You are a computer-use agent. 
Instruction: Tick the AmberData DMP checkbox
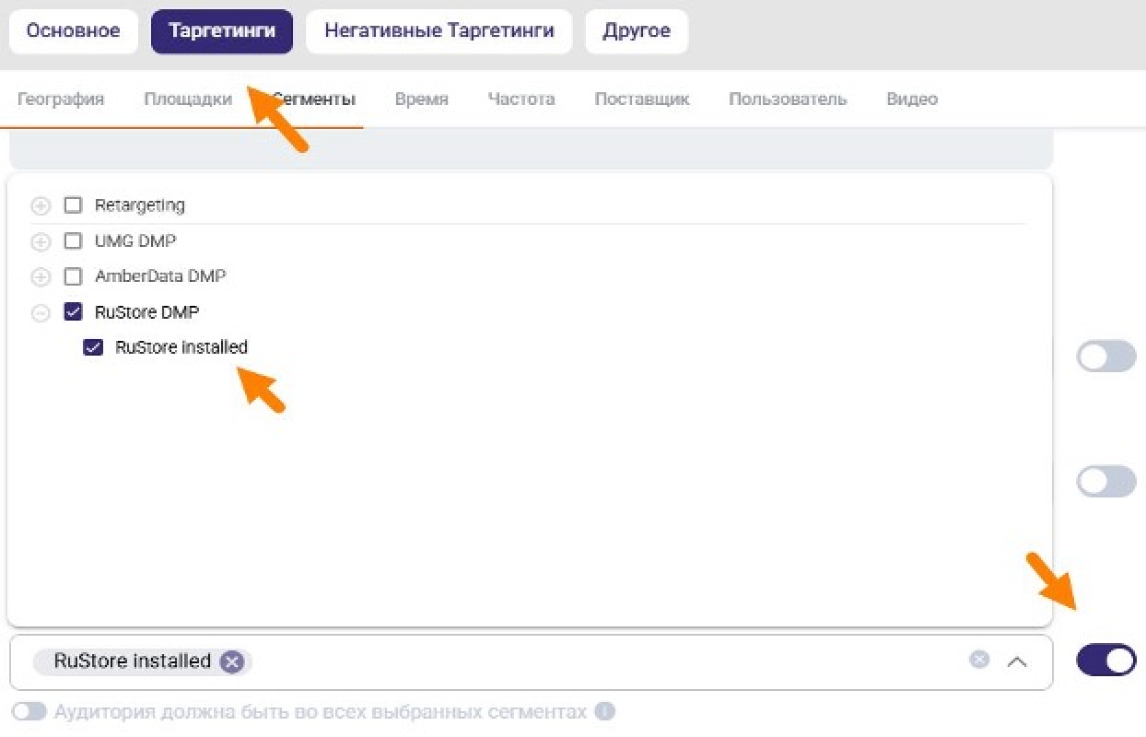pos(73,276)
